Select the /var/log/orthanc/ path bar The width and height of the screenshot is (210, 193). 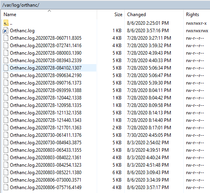[x=105, y=5]
